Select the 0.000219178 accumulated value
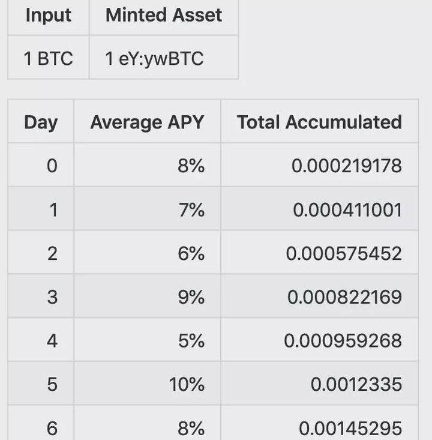Viewport: 432px width, 440px height. click(346, 165)
